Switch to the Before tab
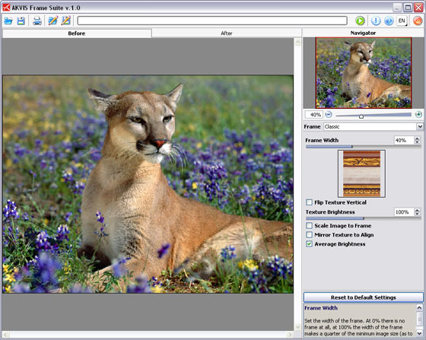The image size is (426, 340). 77,33
